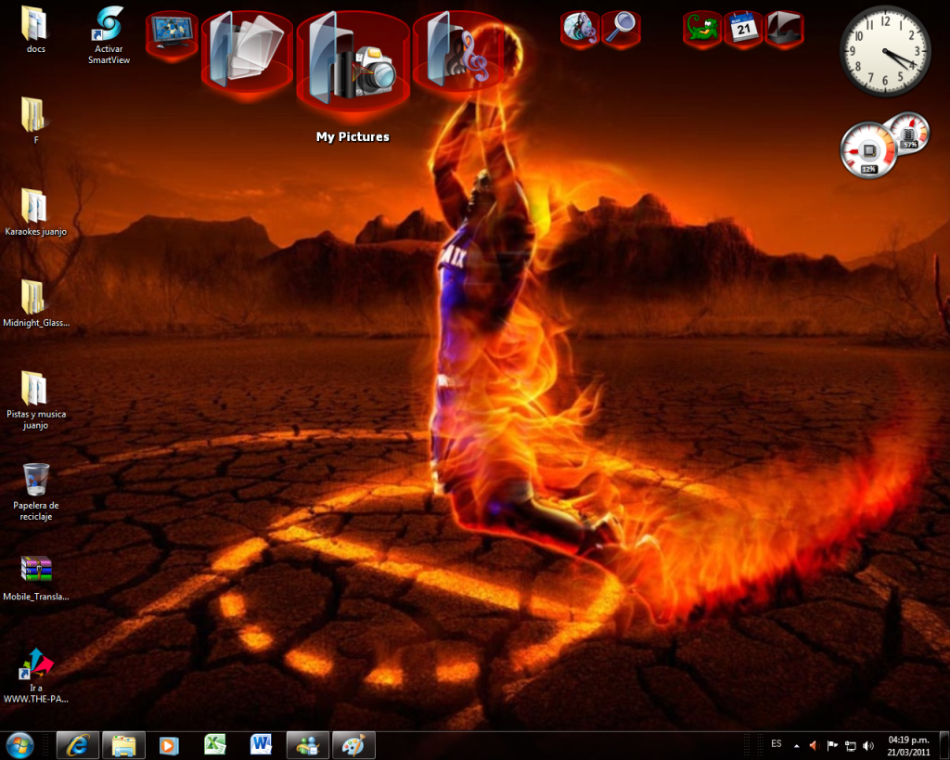This screenshot has width=950, height=760.
Task: Open Paint from taskbar
Action: point(353,745)
